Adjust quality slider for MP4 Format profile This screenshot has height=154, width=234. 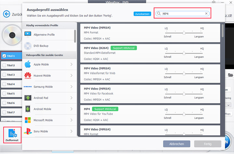(184, 33)
